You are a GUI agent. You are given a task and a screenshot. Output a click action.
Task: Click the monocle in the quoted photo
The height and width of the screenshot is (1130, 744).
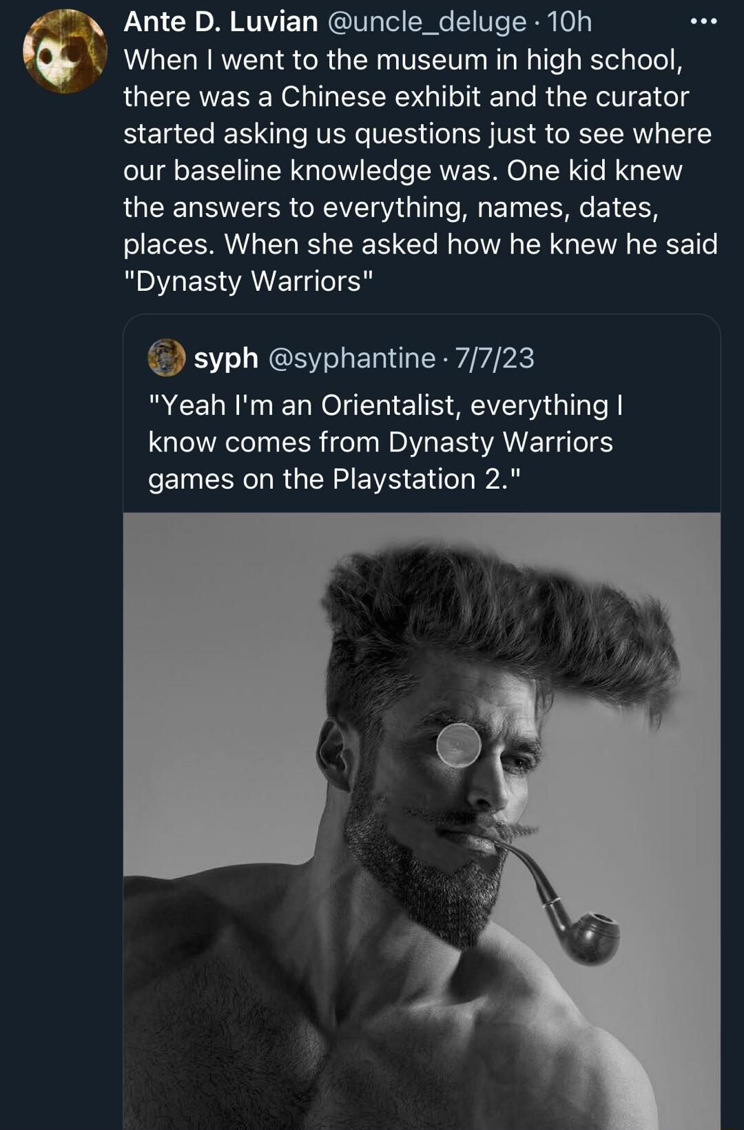click(x=458, y=745)
